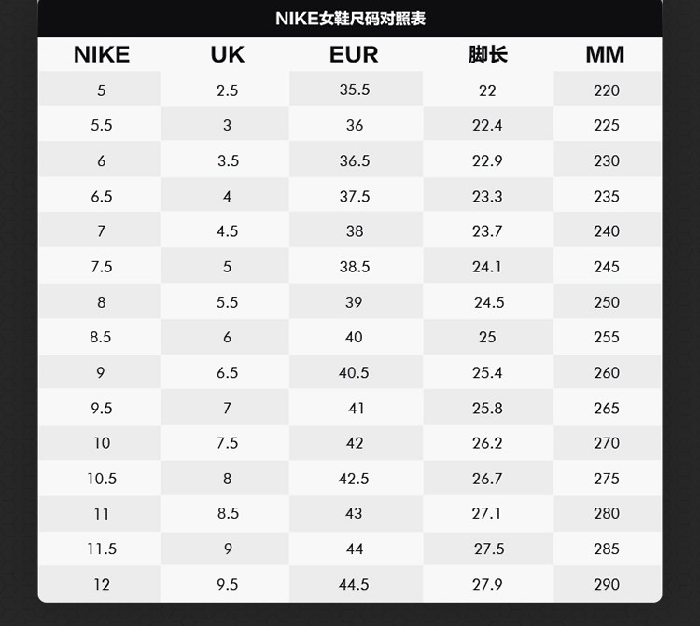Viewport: 700px width, 626px height.
Task: Select the 220 cell in MM column
Action: click(x=607, y=90)
